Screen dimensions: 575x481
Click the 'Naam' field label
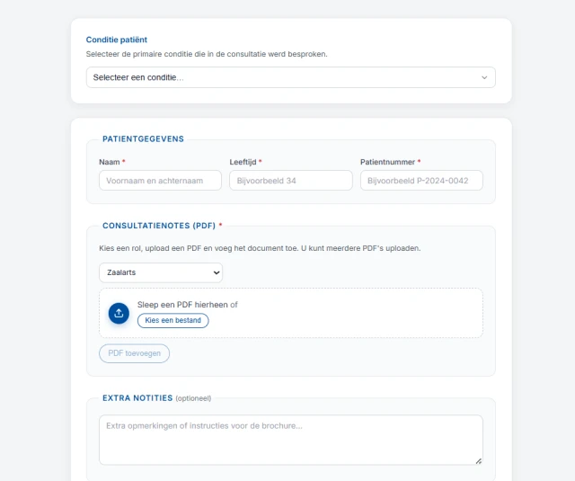pyautogui.click(x=110, y=162)
